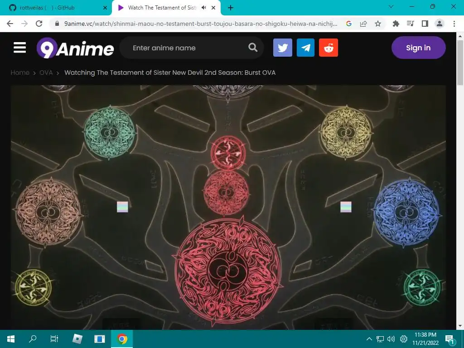Screen dimensions: 464x348
Task: Click the video player frame
Action: click(x=228, y=207)
